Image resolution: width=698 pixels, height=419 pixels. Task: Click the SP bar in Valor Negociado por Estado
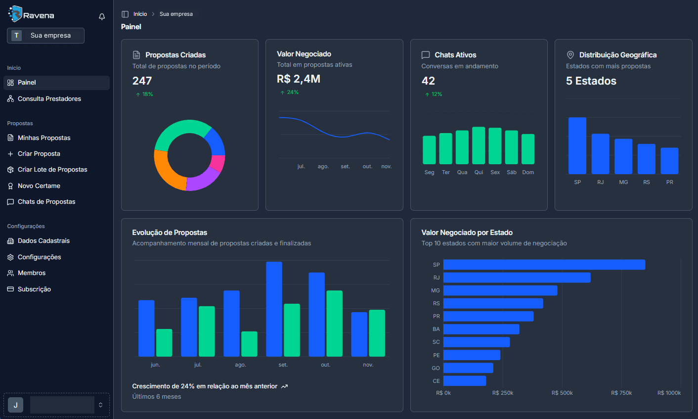[x=544, y=265]
